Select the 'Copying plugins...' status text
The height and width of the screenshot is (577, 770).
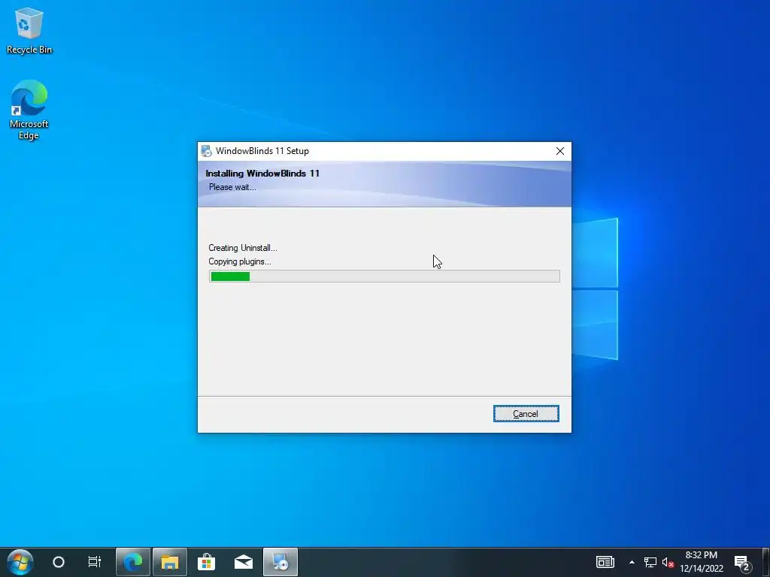coord(240,261)
